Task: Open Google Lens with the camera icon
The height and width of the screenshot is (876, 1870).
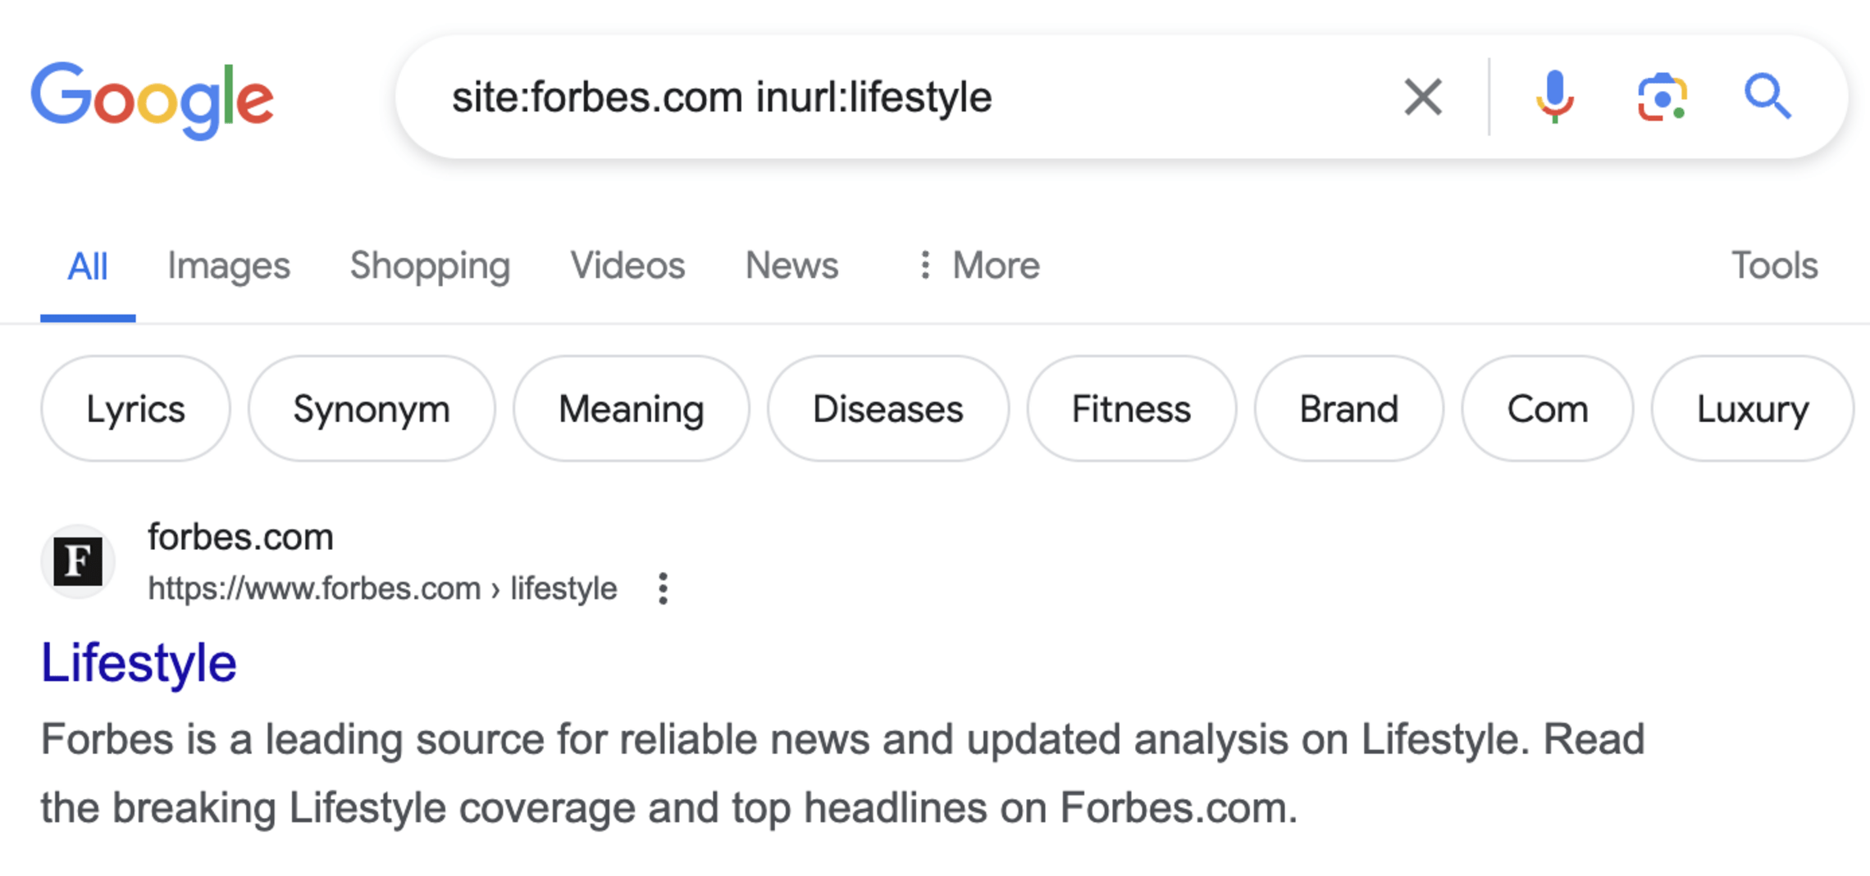Action: (1662, 98)
